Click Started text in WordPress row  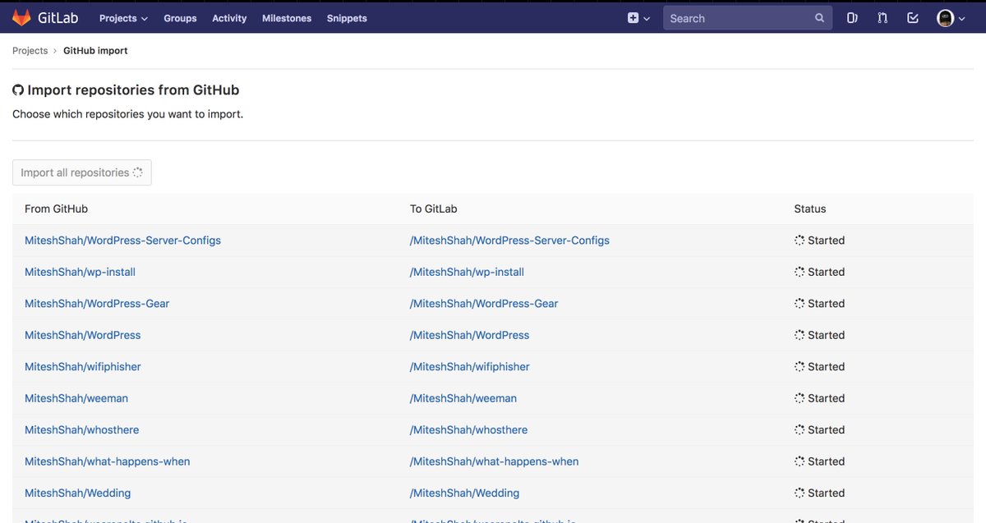pyautogui.click(x=826, y=335)
